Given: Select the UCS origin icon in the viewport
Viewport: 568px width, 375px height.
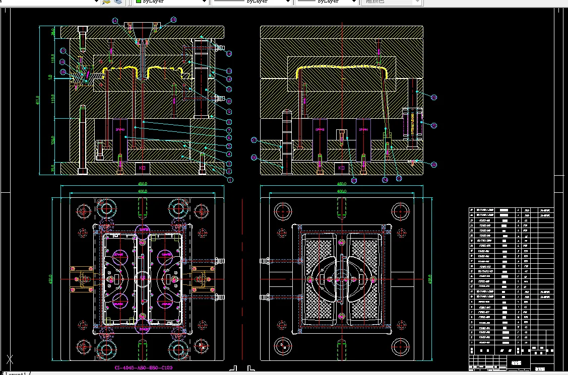Looking at the screenshot, I should (10, 359).
